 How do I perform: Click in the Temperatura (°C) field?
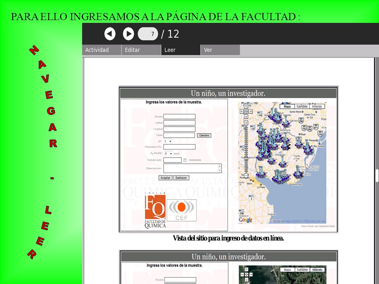tap(179, 147)
